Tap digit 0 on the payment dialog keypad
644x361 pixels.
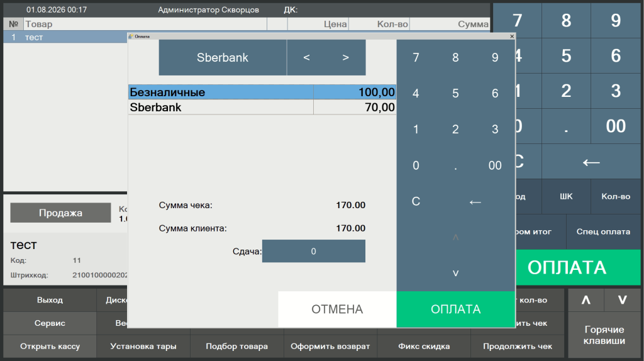pyautogui.click(x=416, y=165)
